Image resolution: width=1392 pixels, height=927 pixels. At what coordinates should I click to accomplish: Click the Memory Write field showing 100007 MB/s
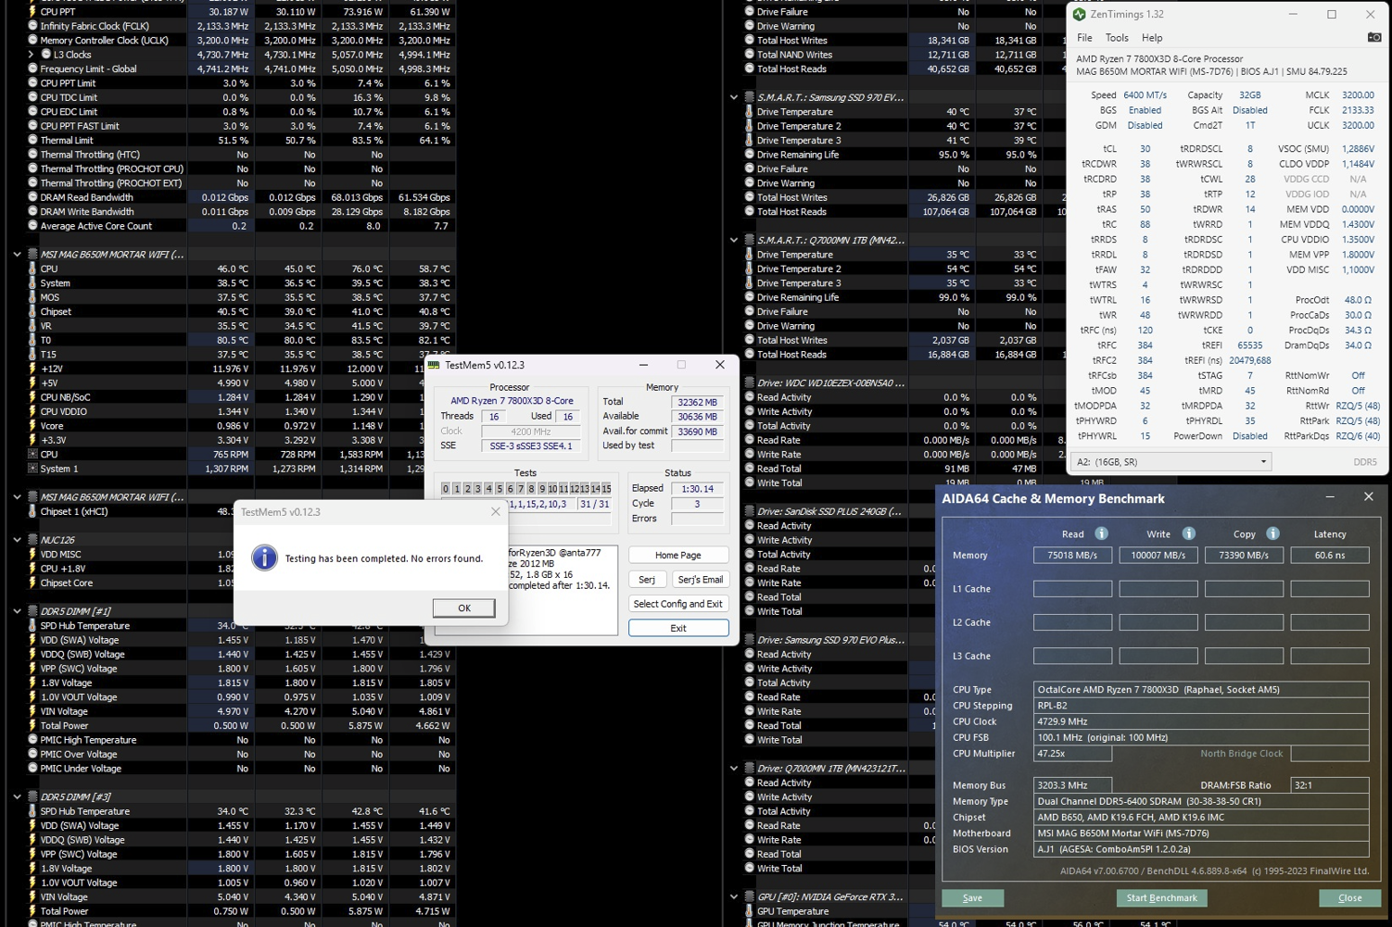pos(1158,555)
